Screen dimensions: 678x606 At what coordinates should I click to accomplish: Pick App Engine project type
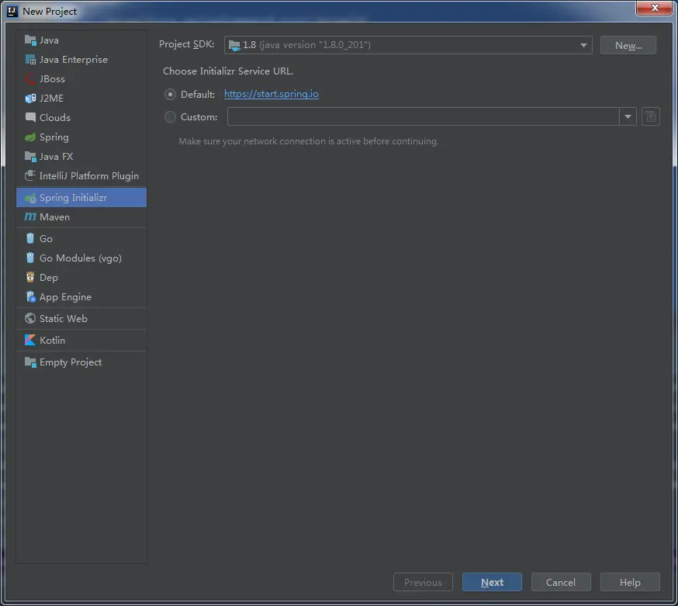[81, 296]
